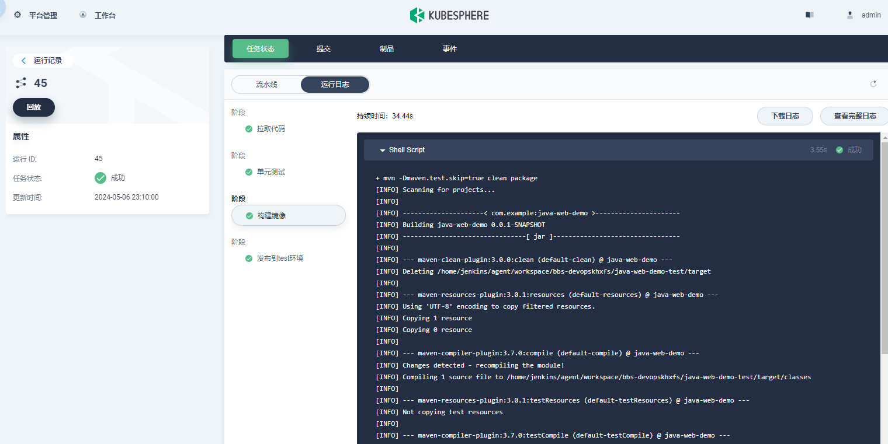Screen dimensions: 888x444
Task: Click the 下载日志 button
Action: [785, 116]
